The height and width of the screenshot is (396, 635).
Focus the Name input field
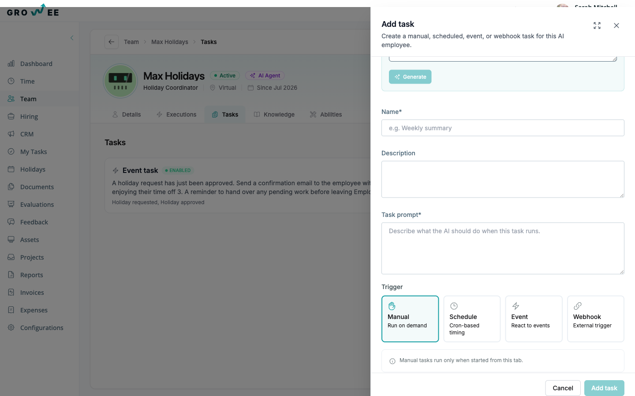pos(503,128)
